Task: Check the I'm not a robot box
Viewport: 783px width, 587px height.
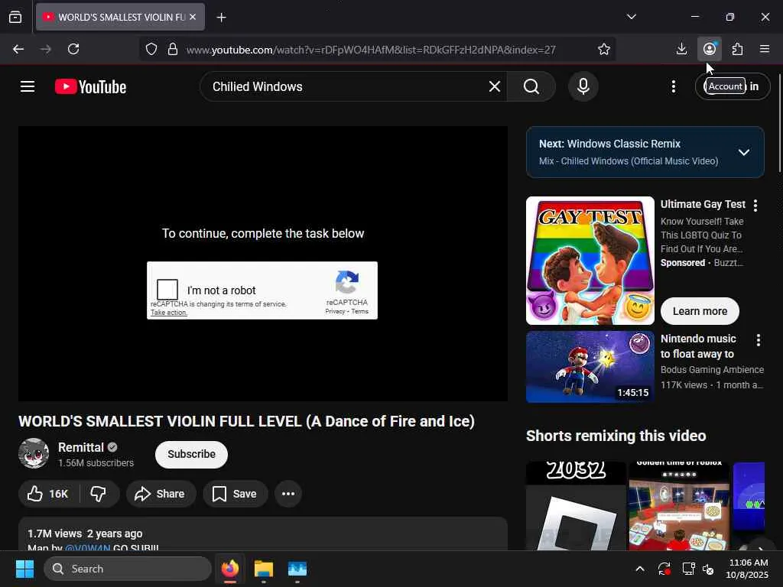Action: tap(167, 290)
